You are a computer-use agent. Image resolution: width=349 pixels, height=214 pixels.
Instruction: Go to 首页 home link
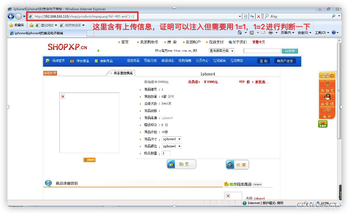[x=125, y=42]
